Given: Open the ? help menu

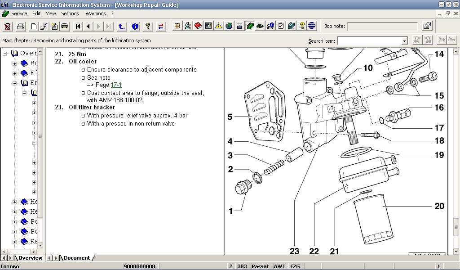Looking at the screenshot, I should coord(112,13).
